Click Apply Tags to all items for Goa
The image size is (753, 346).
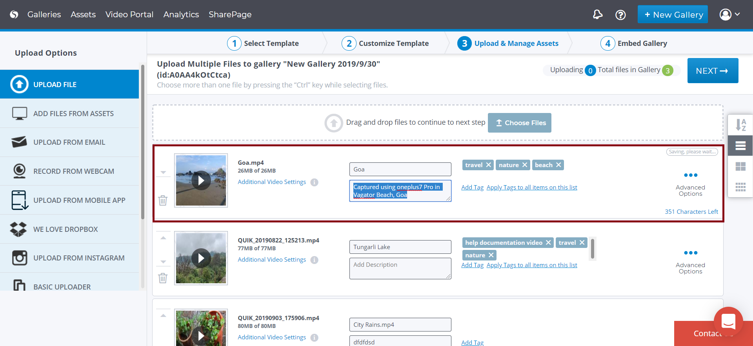tap(531, 188)
